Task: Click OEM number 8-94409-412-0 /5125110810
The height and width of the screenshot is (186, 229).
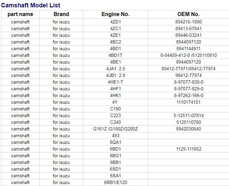Action: 188,56
